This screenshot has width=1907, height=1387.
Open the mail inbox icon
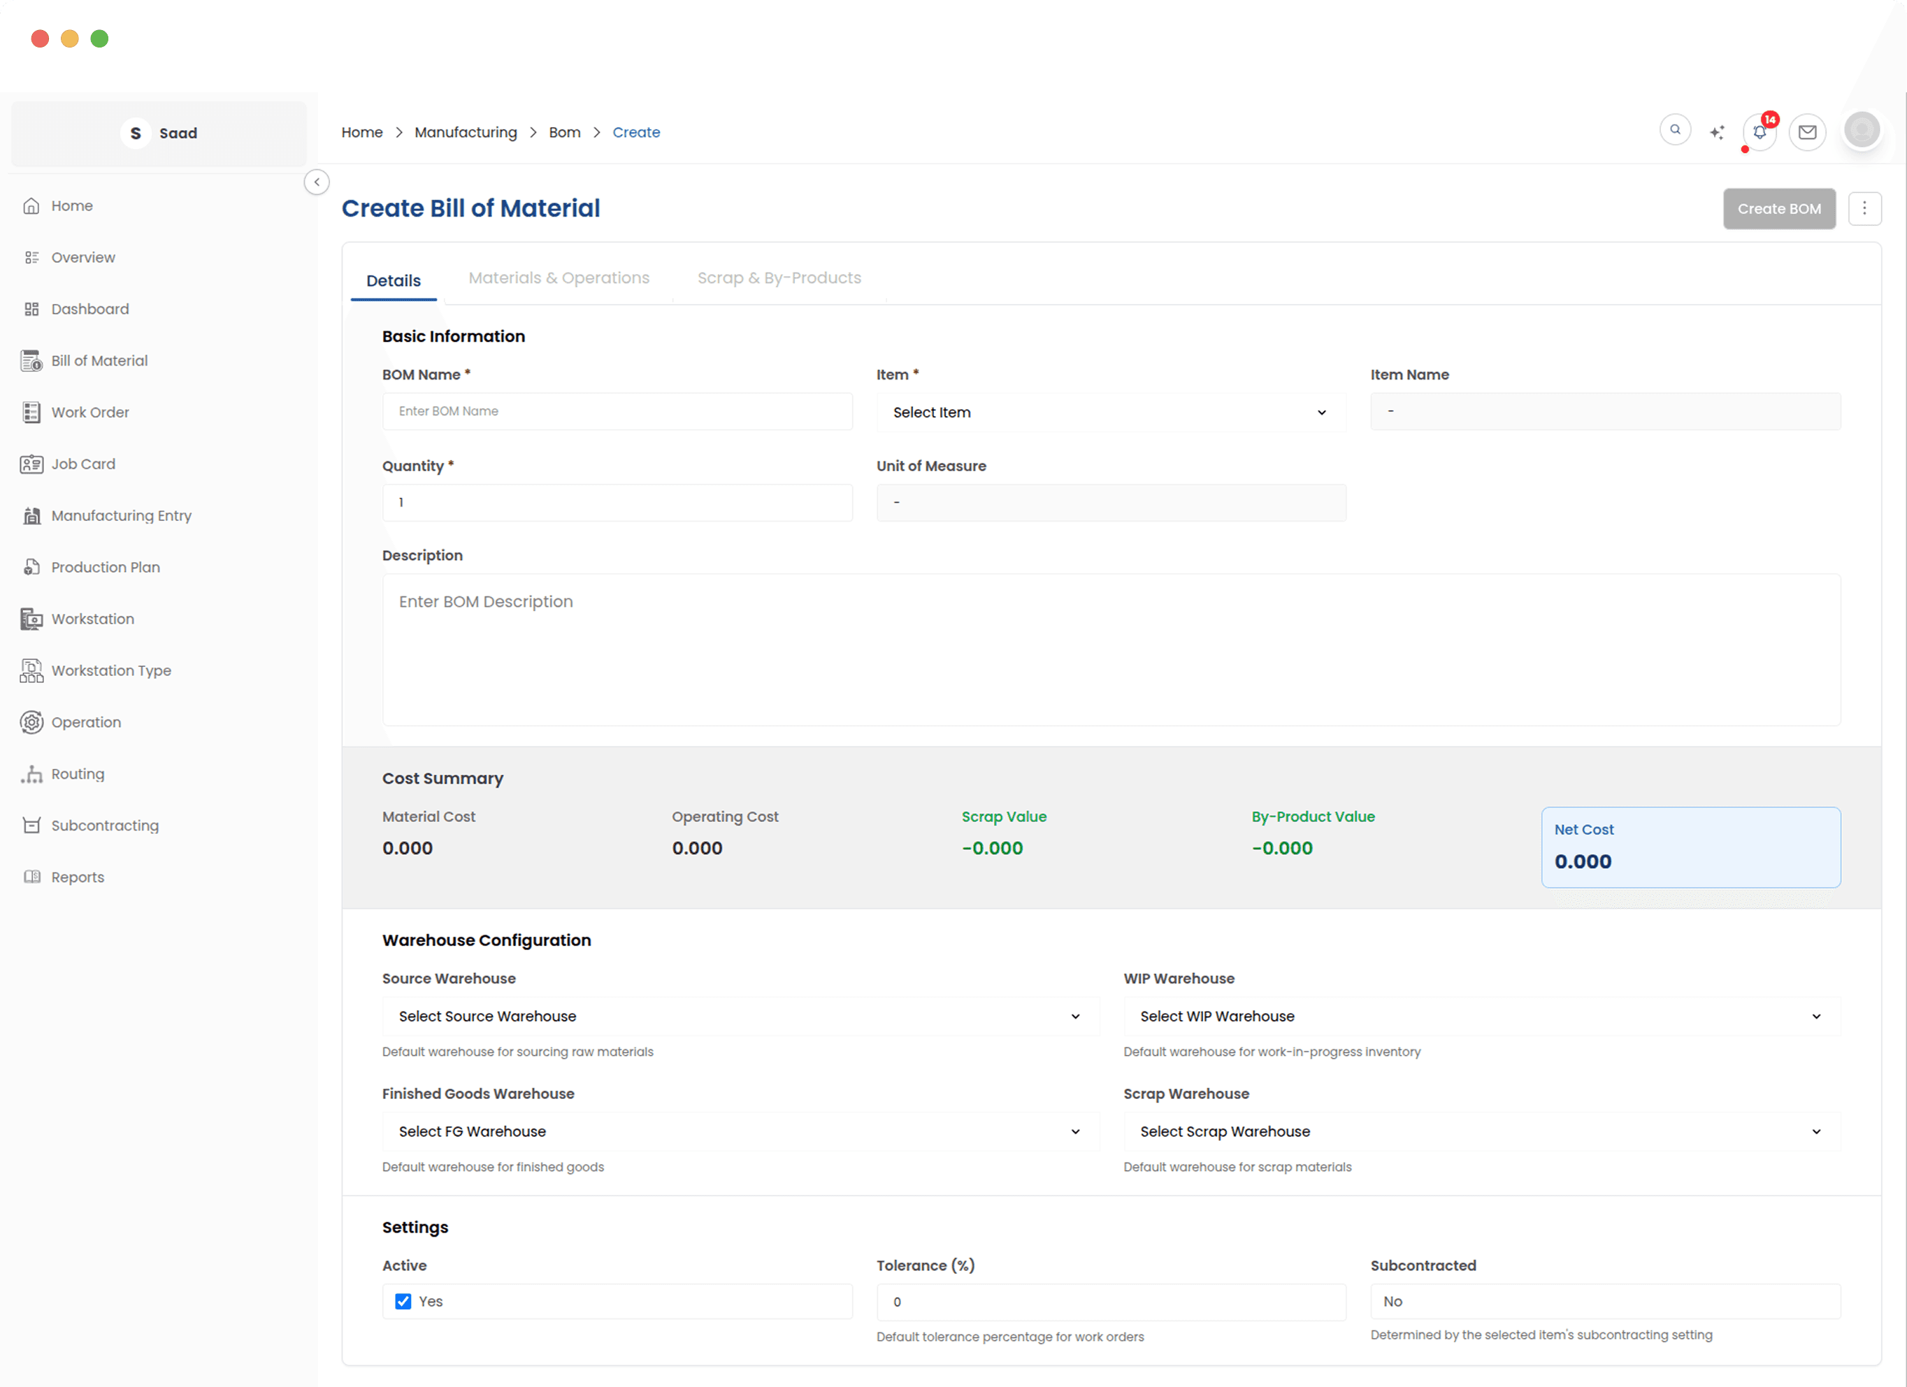coord(1808,132)
